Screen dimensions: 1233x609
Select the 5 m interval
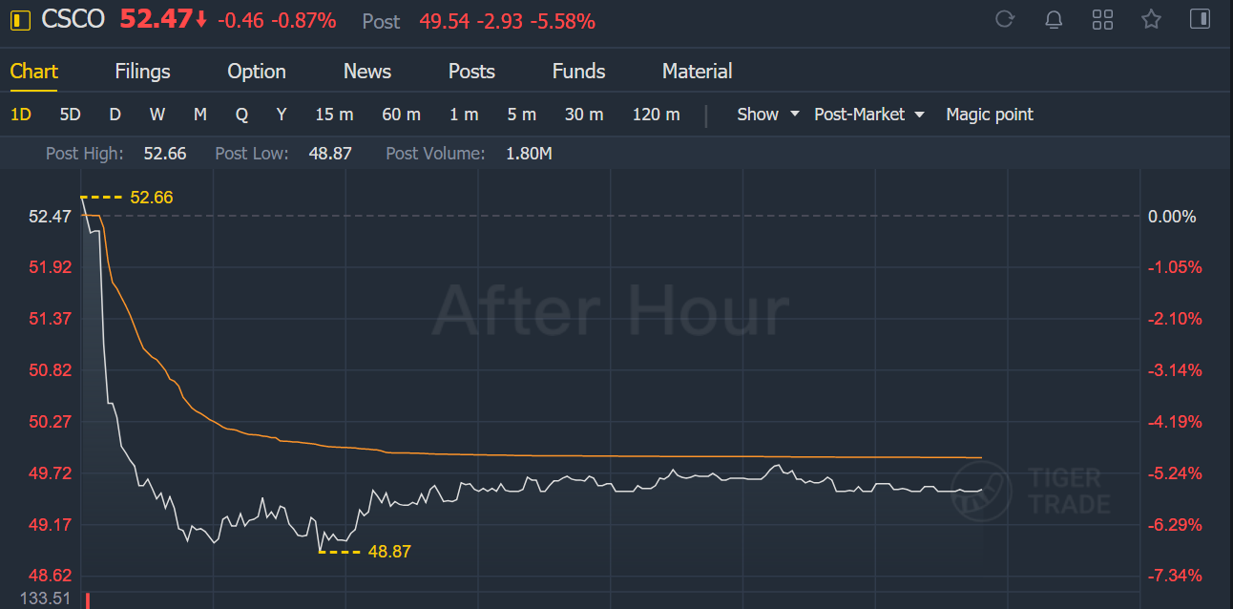(x=521, y=115)
